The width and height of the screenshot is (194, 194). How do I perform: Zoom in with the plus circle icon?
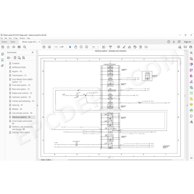86,47
